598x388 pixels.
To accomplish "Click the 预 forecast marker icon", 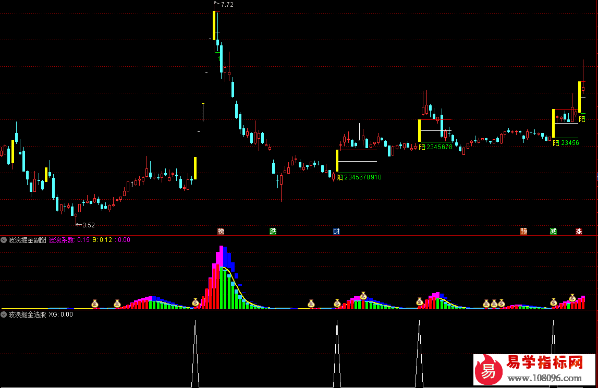I will pyautogui.click(x=523, y=231).
